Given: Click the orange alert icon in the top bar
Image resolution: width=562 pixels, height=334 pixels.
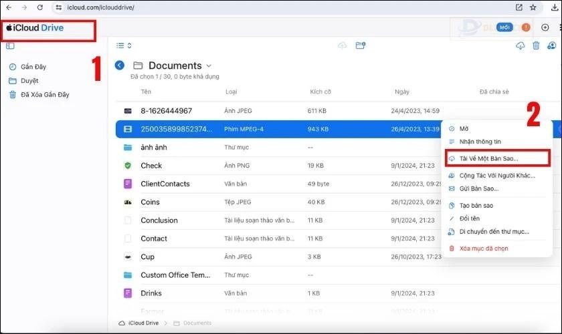Looking at the screenshot, I should point(526,27).
